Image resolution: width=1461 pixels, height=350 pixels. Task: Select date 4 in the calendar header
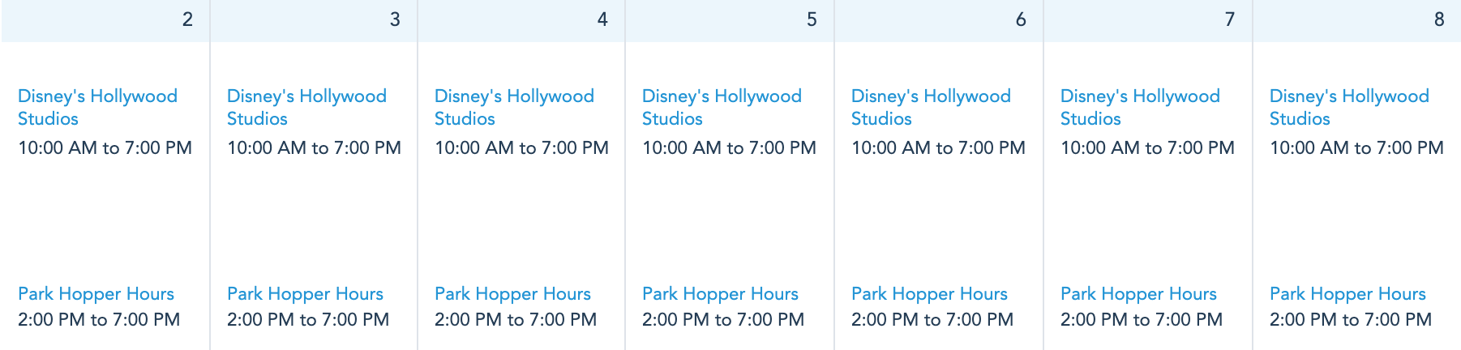(602, 19)
